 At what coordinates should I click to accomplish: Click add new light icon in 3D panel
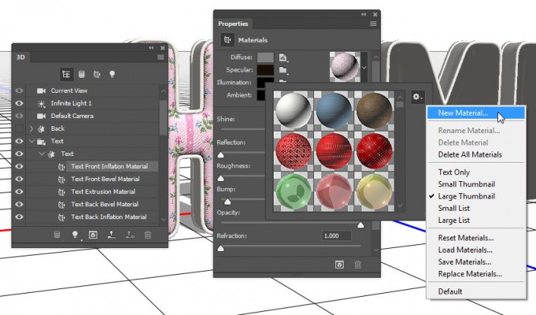coord(75,235)
